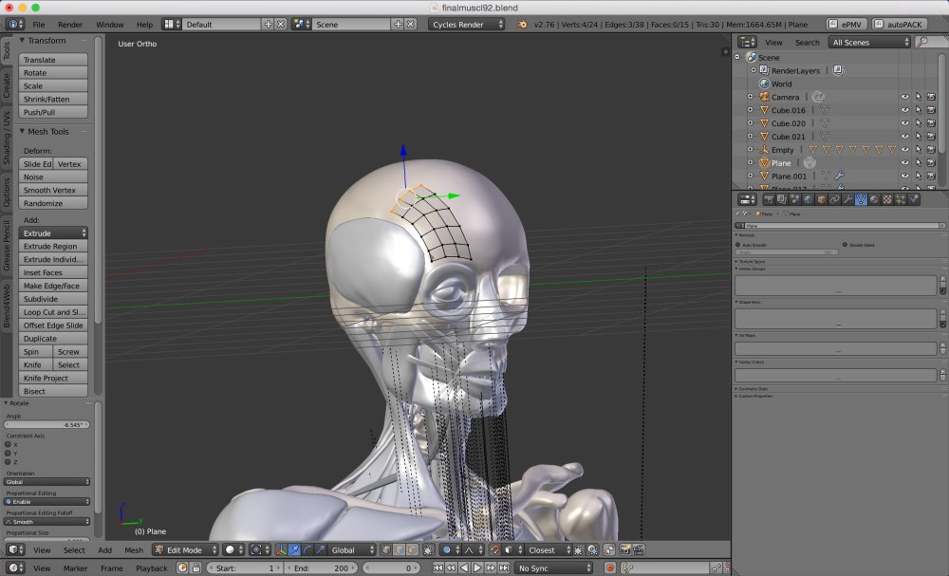949x576 pixels.
Task: Enable the Z constraint axis checkbox
Action: pos(8,461)
